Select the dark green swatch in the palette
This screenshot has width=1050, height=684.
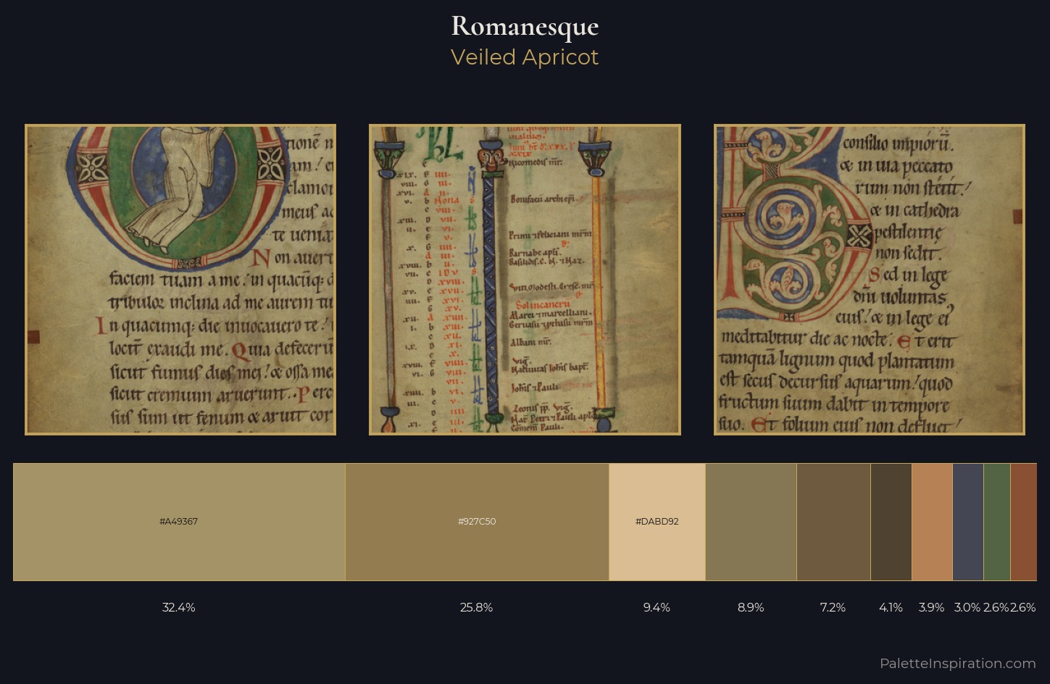coord(997,522)
